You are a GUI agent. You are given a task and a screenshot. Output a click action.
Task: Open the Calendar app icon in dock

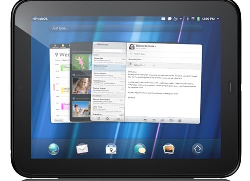111,149
